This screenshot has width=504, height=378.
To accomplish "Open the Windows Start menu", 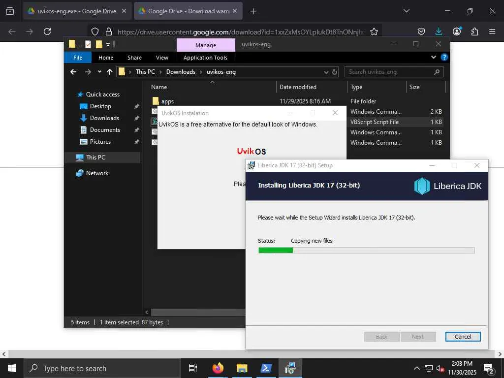I will [12, 368].
